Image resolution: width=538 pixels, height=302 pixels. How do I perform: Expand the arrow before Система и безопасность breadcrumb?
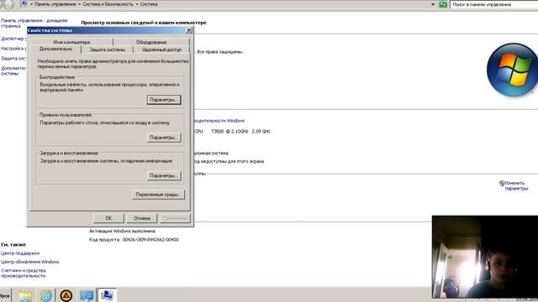(x=80, y=4)
